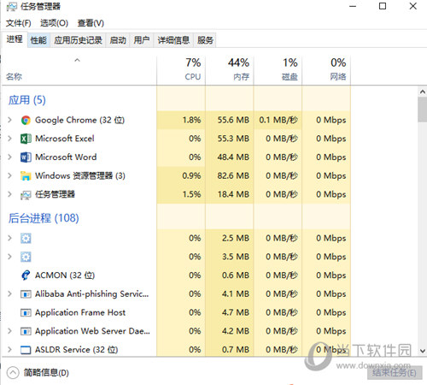427x385 pixels.
Task: Sort by the 内存 column header
Action: coord(230,70)
